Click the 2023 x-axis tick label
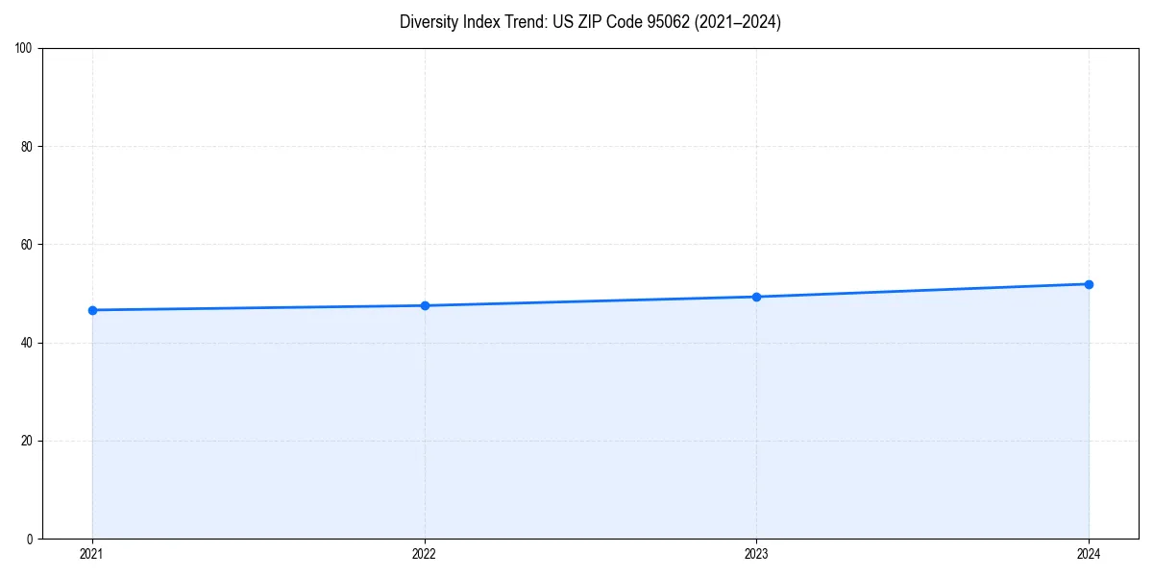 (756, 554)
